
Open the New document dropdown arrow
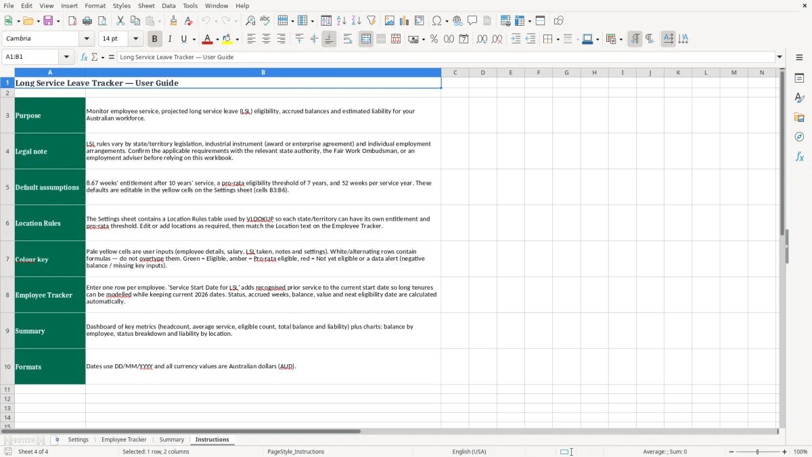click(x=18, y=21)
